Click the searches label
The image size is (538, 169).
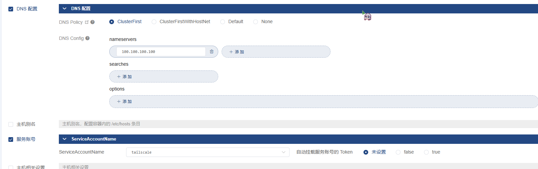tap(119, 64)
